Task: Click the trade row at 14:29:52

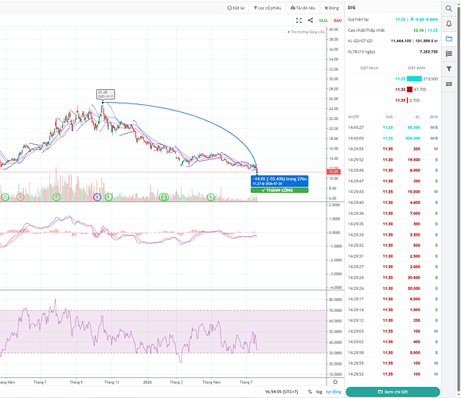Action: point(393,160)
